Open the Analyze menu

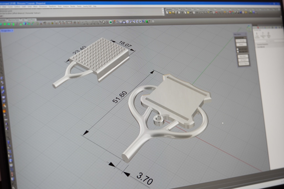click(x=66, y=6)
